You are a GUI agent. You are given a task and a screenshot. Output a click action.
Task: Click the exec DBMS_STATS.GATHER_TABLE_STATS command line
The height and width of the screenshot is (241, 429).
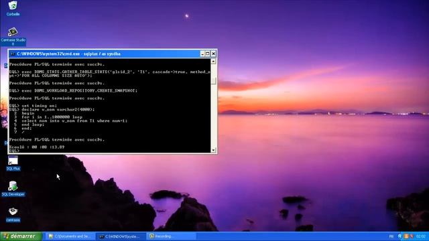point(110,72)
